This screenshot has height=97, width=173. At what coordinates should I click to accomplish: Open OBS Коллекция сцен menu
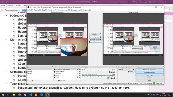(x=64, y=10)
